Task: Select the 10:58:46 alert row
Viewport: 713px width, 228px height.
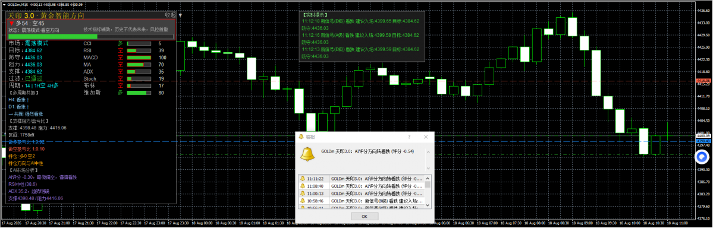Action: [361, 200]
